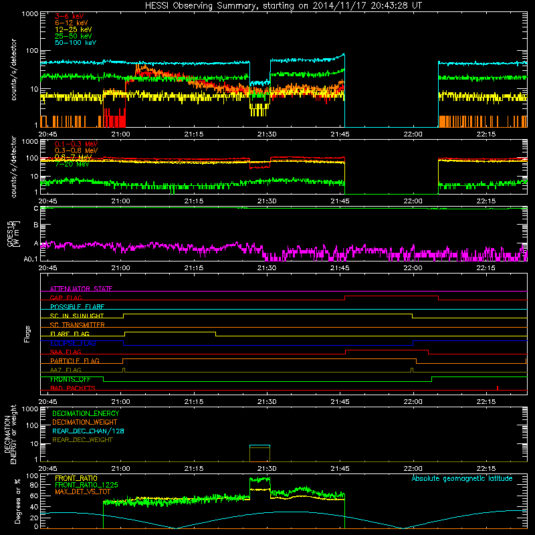This screenshot has width=535, height=535.
Task: Click the decimation box near 21:28
Action: tap(259, 453)
